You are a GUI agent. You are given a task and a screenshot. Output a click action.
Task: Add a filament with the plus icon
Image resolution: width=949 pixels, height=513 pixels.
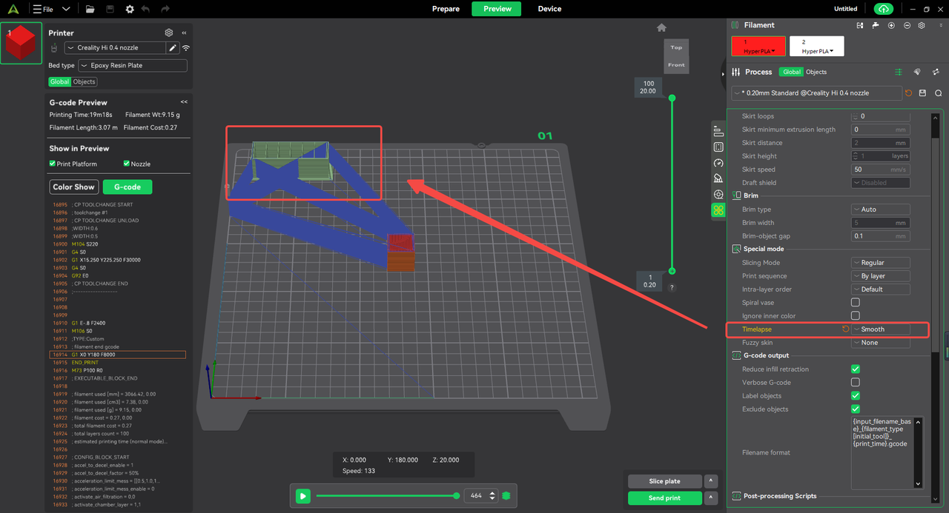(890, 25)
